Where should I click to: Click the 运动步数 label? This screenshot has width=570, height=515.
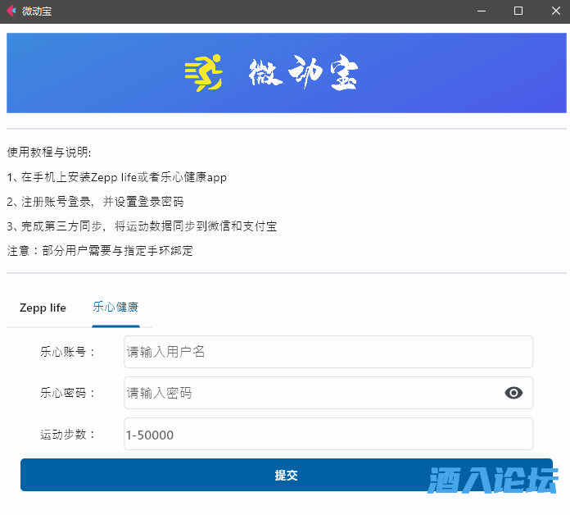tap(67, 434)
